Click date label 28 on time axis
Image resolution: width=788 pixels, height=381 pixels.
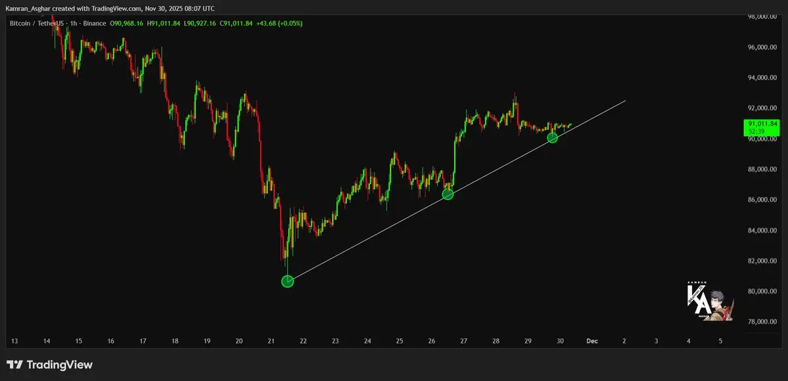[x=496, y=342]
